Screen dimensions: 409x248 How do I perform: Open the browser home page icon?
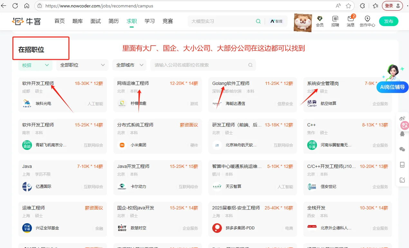(x=27, y=6)
